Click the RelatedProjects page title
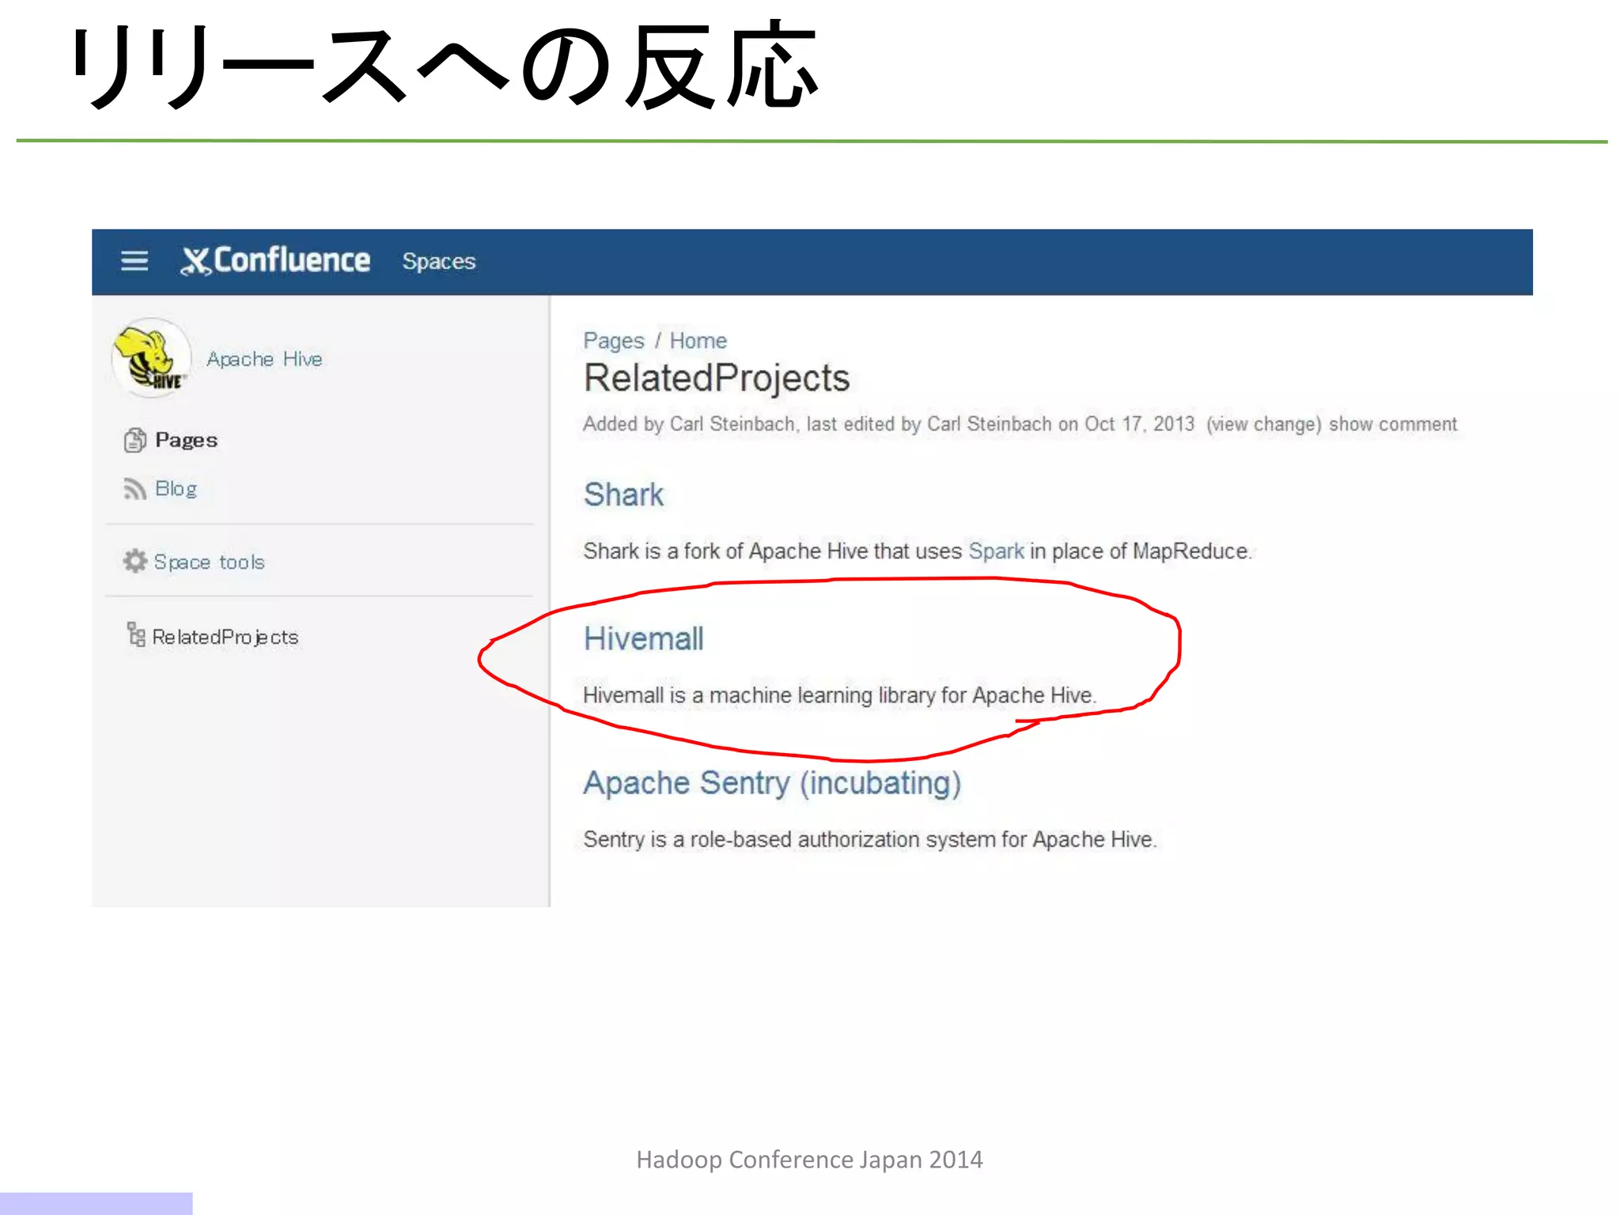 pyautogui.click(x=717, y=378)
